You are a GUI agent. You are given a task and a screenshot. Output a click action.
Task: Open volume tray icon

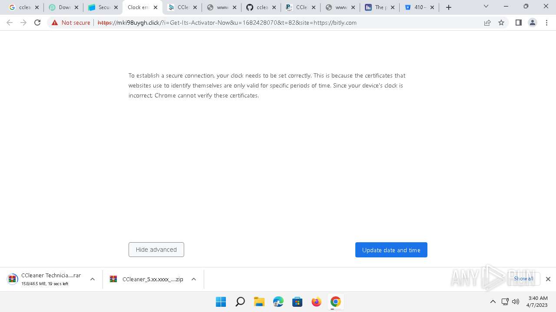(x=516, y=302)
